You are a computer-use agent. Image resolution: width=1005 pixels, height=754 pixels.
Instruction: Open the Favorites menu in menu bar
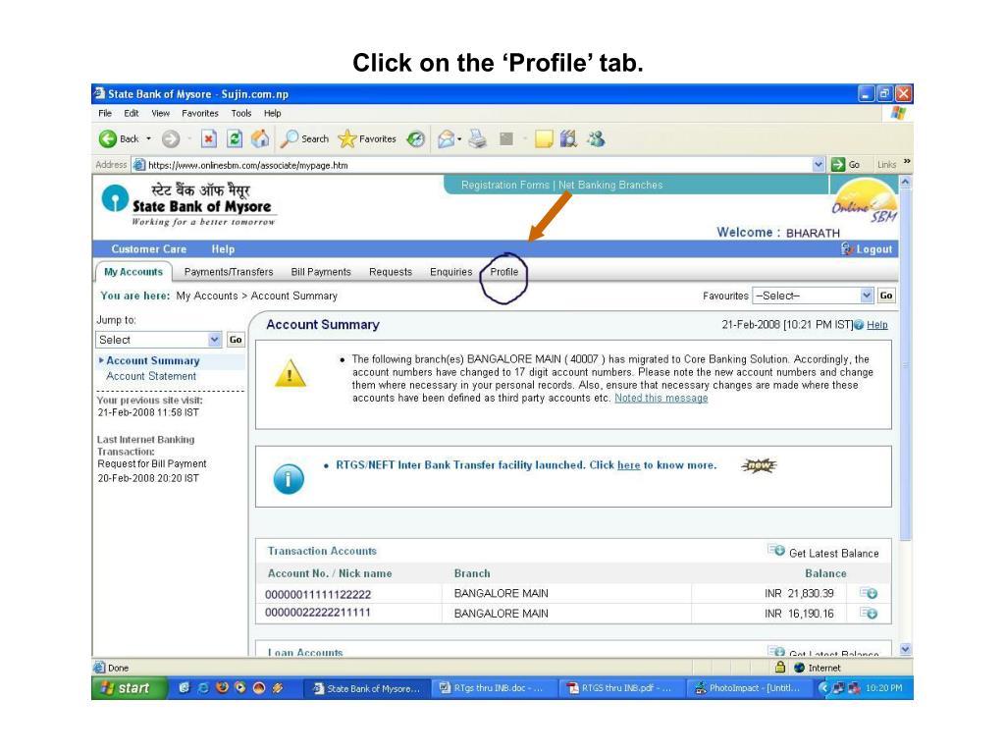pyautogui.click(x=200, y=114)
